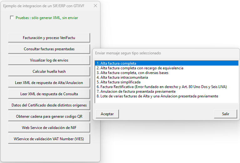Launch Web Service de validación de NIF
The width and height of the screenshot is (240, 163).
pos(49,127)
